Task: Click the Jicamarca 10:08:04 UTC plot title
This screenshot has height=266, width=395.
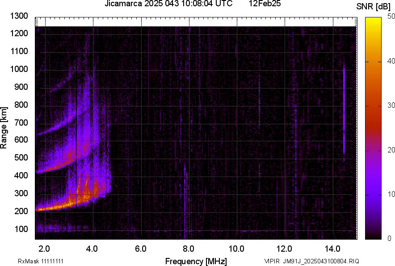Action: [168, 4]
